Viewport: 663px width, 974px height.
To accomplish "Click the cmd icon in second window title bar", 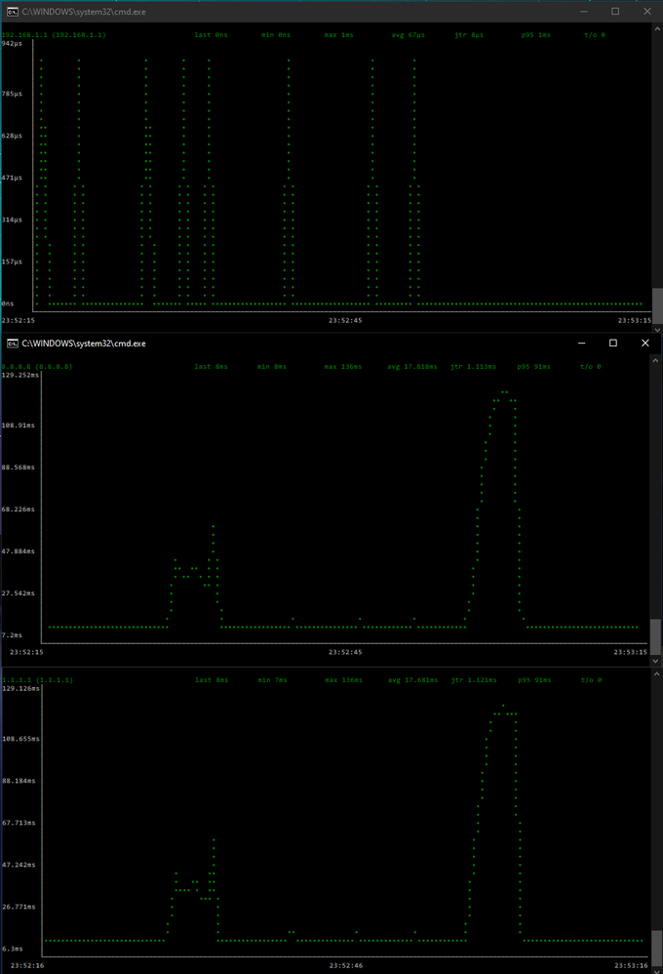I will pyautogui.click(x=12, y=343).
